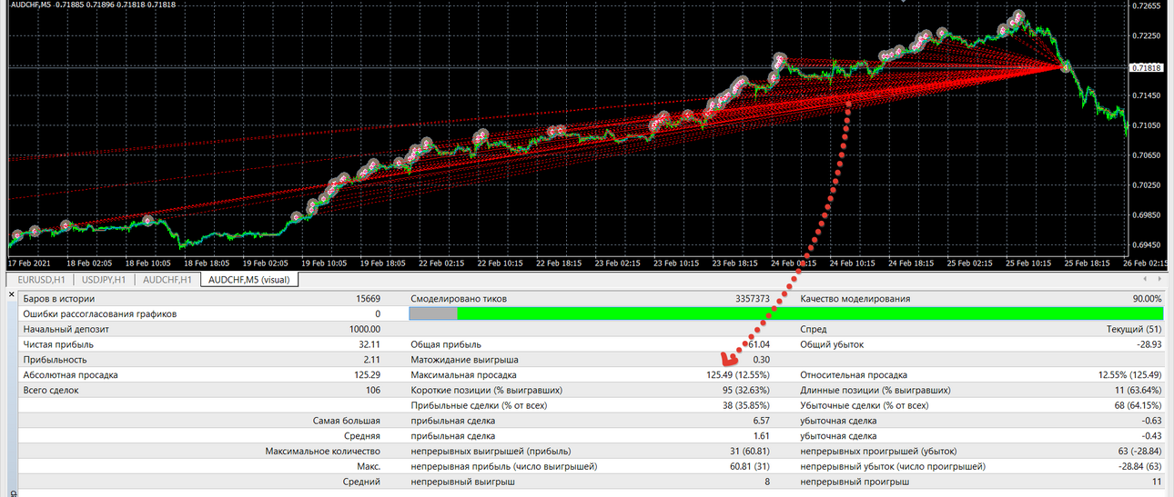Select the AUDCHF,M5 (visual) tab

(x=249, y=280)
